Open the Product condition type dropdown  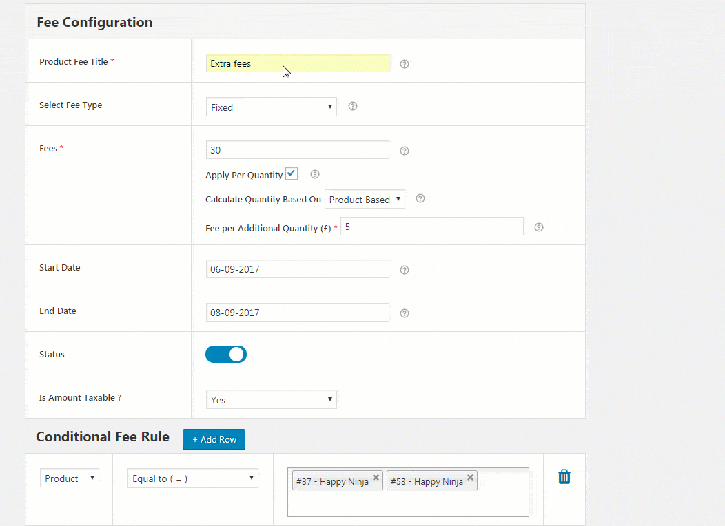coord(70,478)
